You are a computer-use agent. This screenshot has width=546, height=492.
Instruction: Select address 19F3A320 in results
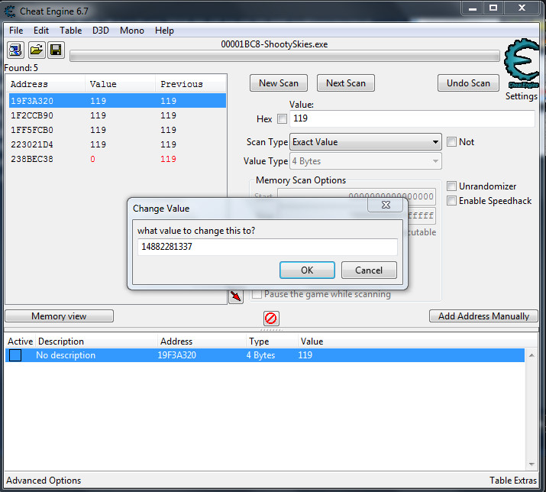click(x=118, y=101)
